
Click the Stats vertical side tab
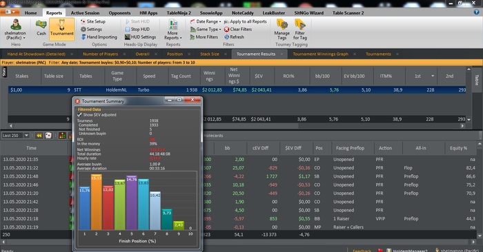click(x=4, y=72)
